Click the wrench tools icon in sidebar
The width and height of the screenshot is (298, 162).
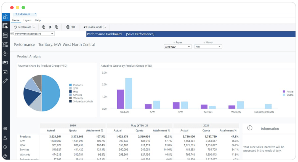6,81
